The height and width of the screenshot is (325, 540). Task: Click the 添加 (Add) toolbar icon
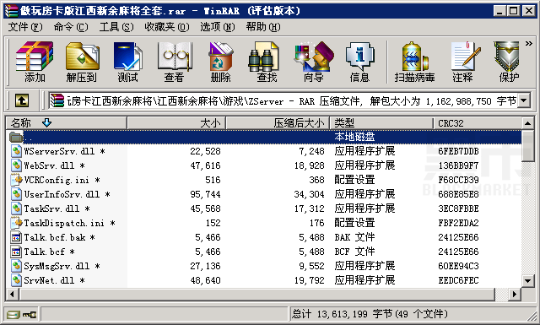pos(35,62)
